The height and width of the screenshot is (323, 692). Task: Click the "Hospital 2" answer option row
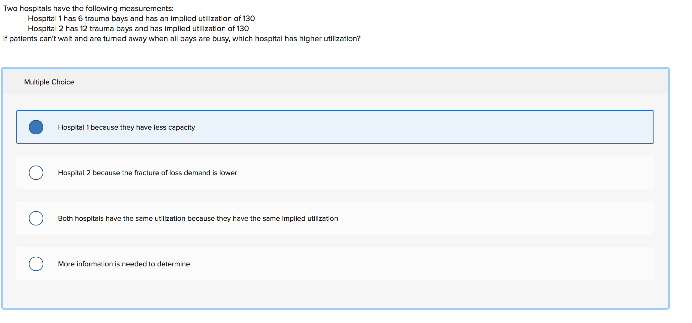[x=235, y=173]
